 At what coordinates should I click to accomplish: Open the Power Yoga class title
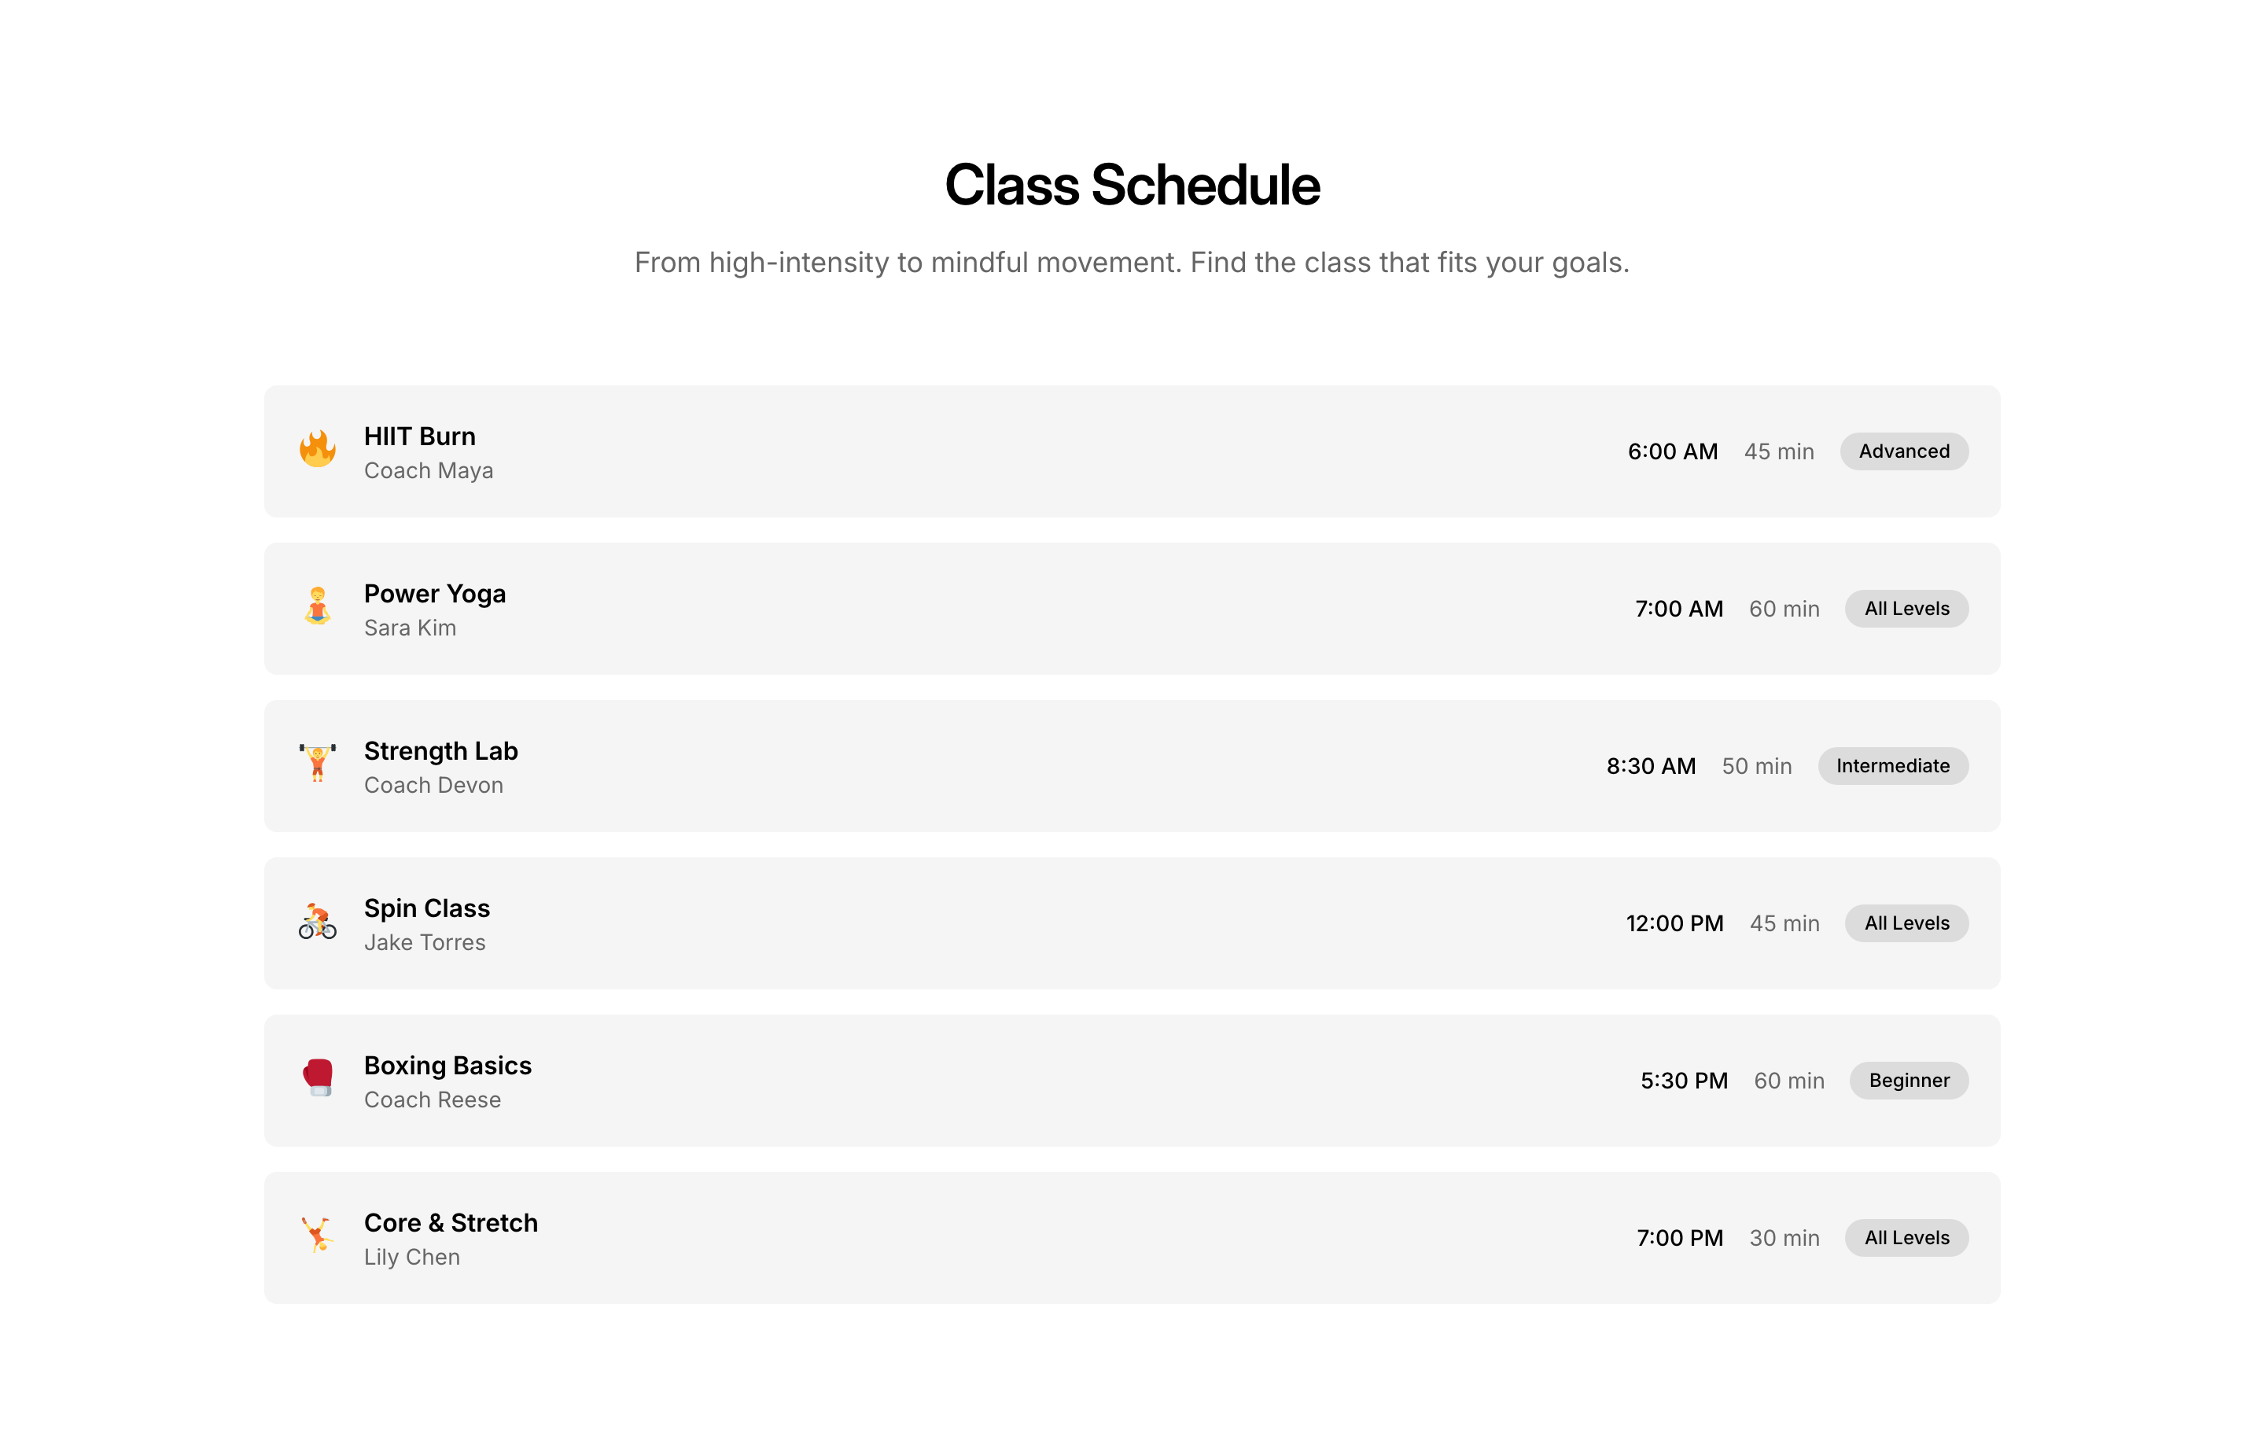pos(434,595)
